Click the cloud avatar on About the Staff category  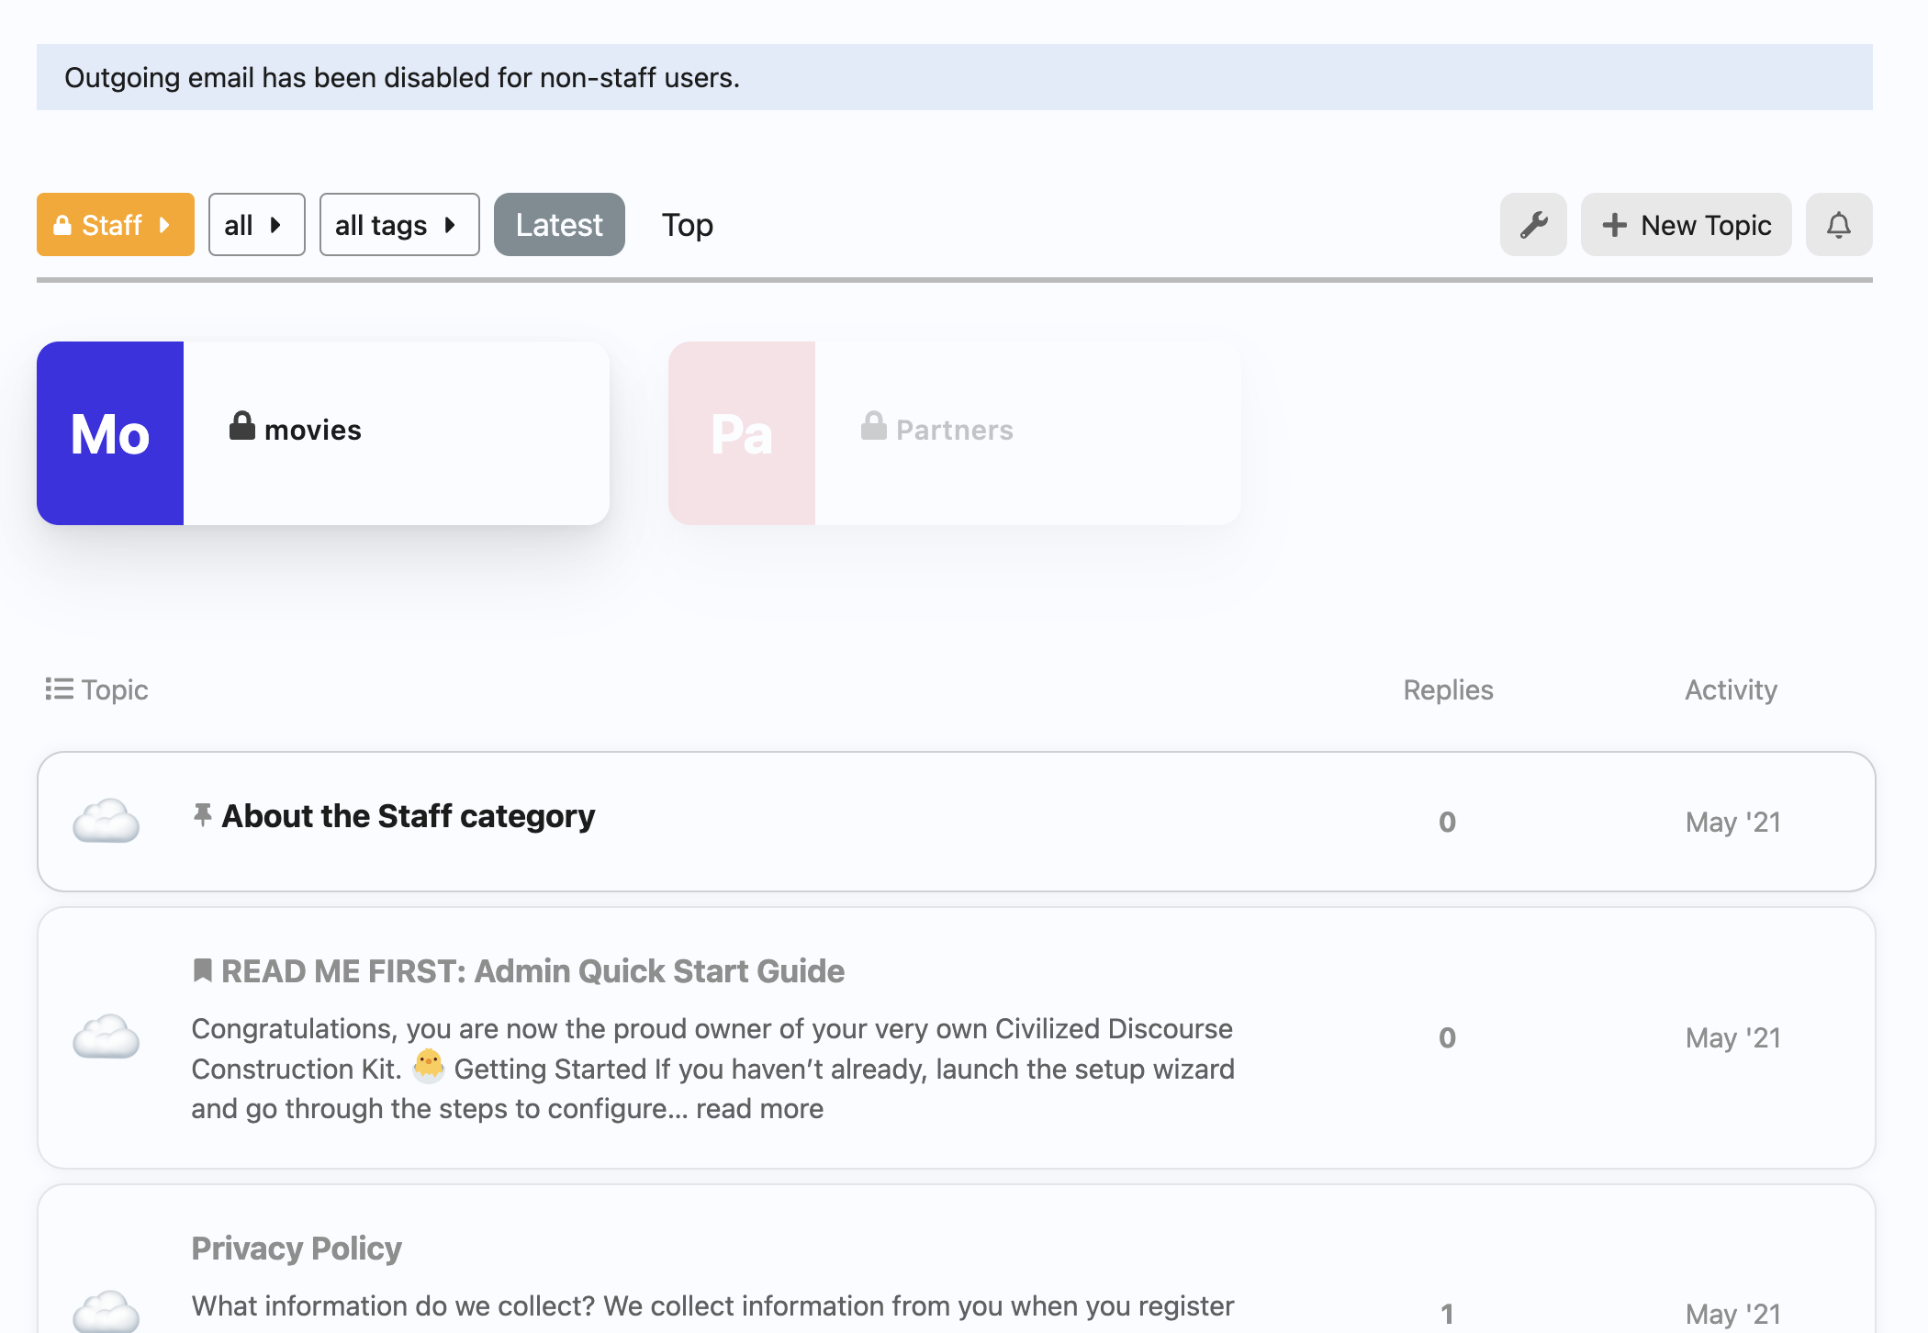tap(106, 821)
